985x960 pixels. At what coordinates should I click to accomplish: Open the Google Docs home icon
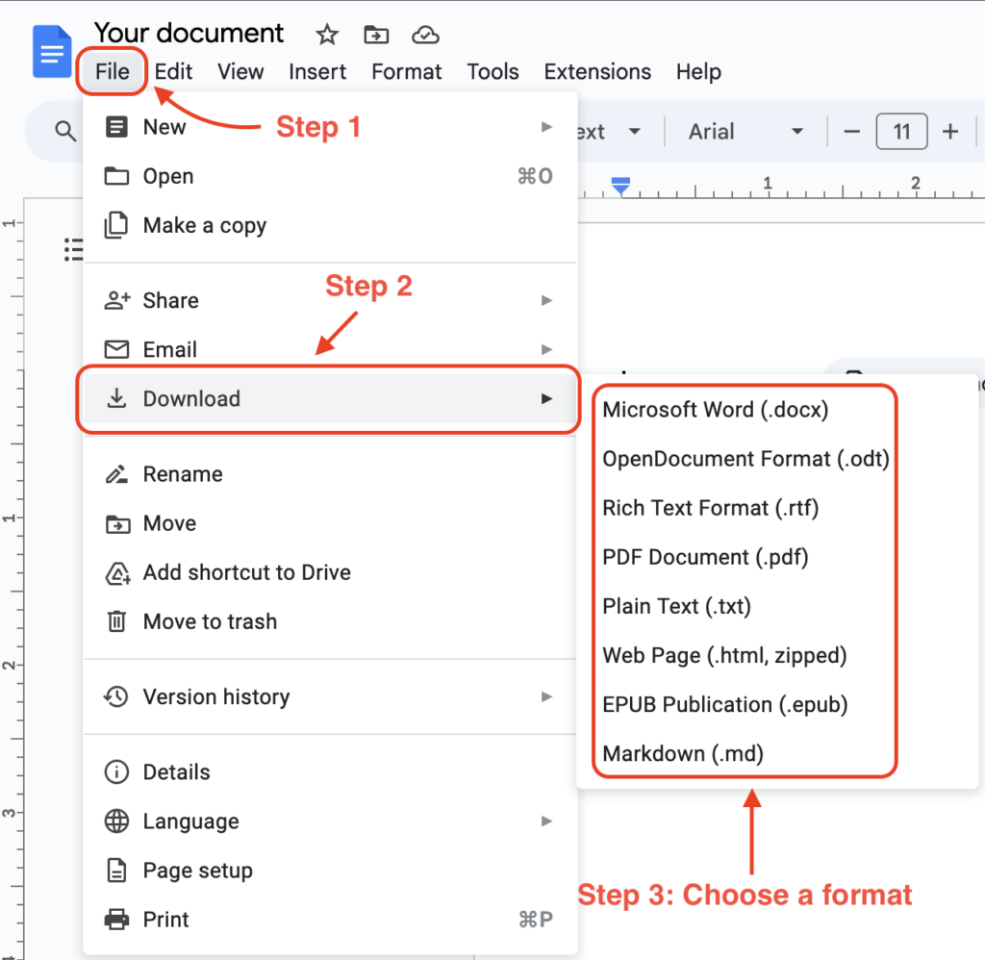(x=52, y=52)
